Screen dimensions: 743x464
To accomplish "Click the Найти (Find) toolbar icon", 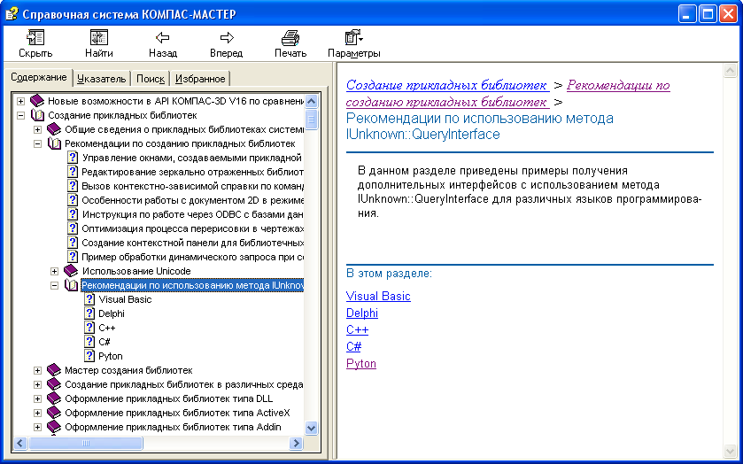I will (x=99, y=37).
